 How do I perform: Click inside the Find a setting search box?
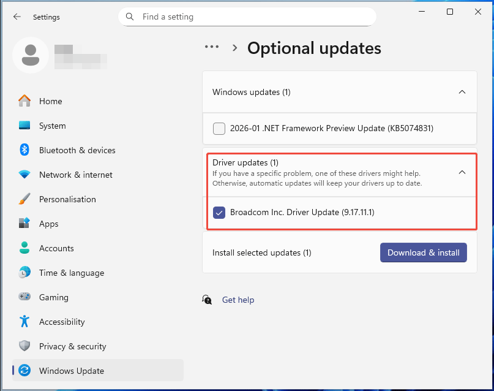tap(247, 17)
